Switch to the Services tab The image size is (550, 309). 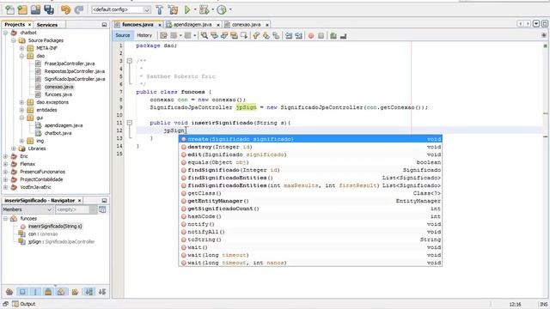click(47, 25)
